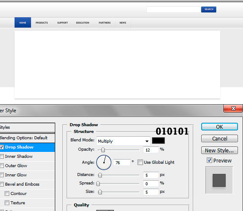Enable the Inner Shadow checkbox

click(x=2, y=156)
